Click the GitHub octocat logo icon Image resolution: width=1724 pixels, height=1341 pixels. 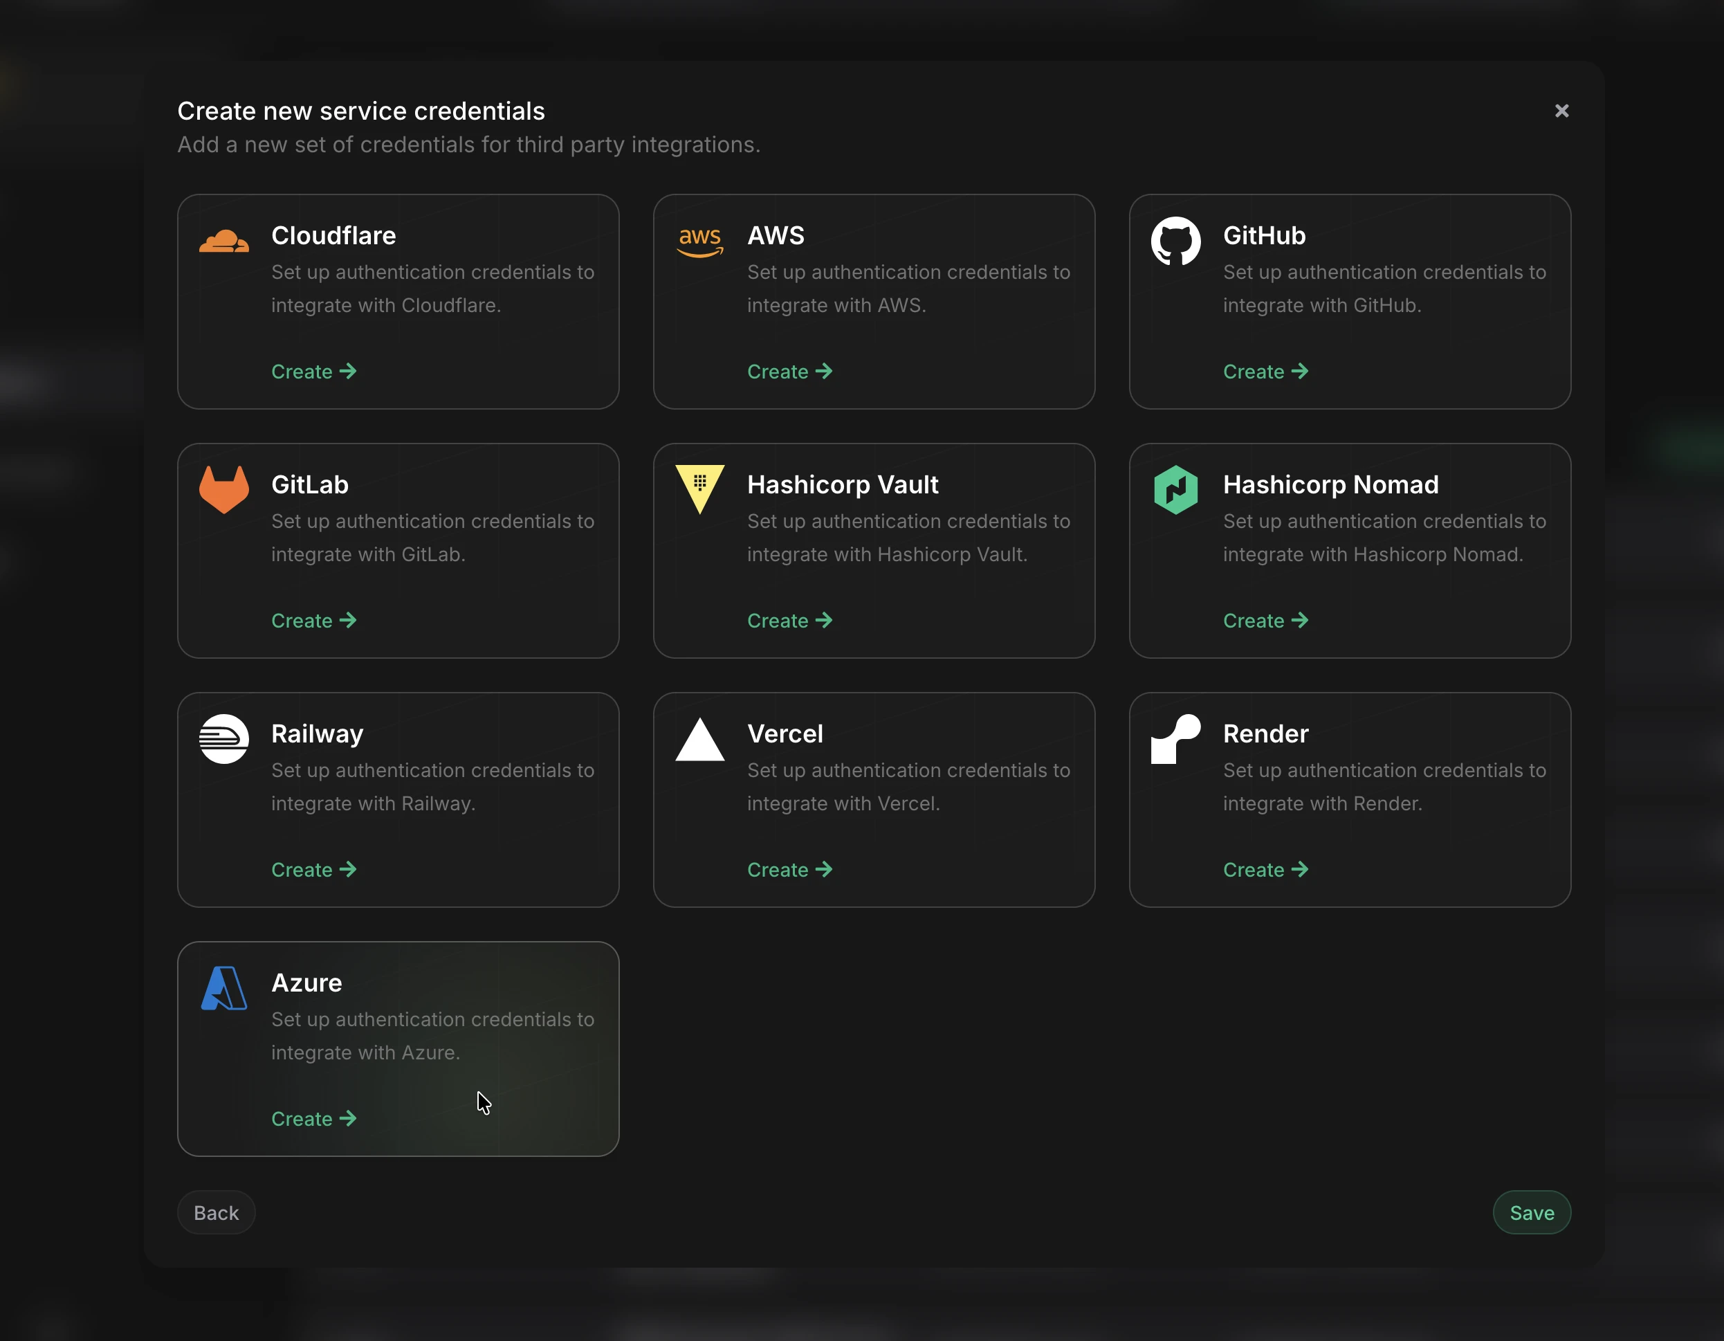pyautogui.click(x=1175, y=241)
